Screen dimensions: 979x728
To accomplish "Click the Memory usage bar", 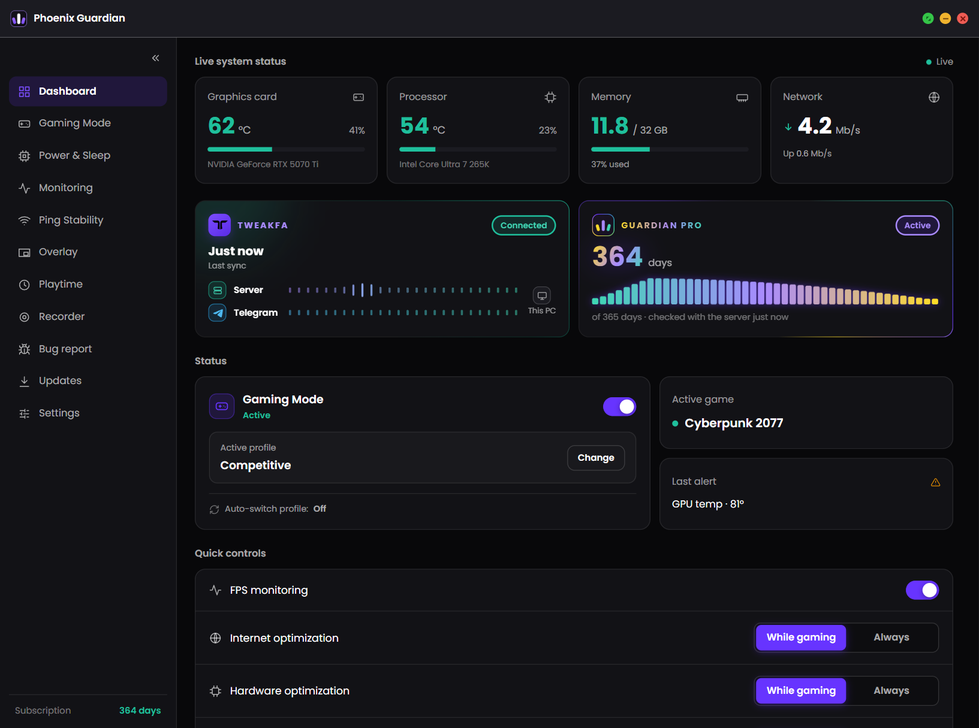I will pyautogui.click(x=670, y=149).
